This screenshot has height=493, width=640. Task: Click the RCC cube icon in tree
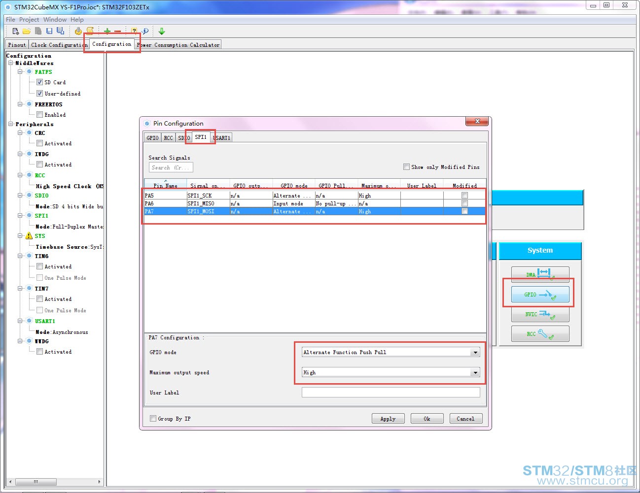click(x=29, y=175)
